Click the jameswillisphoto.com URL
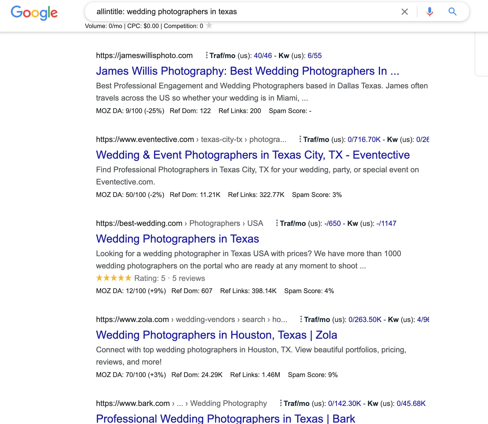The image size is (488, 424). pos(144,56)
